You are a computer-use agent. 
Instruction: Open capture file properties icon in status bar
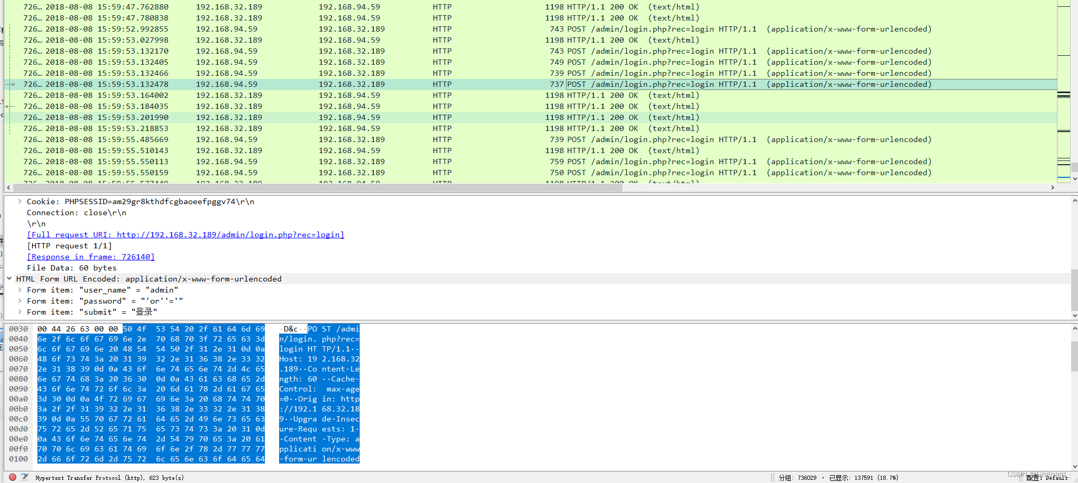(x=25, y=477)
